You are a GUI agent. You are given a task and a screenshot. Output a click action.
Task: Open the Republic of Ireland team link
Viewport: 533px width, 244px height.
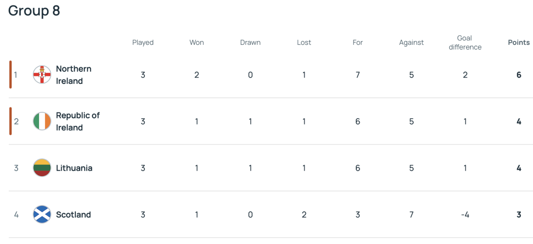[78, 122]
